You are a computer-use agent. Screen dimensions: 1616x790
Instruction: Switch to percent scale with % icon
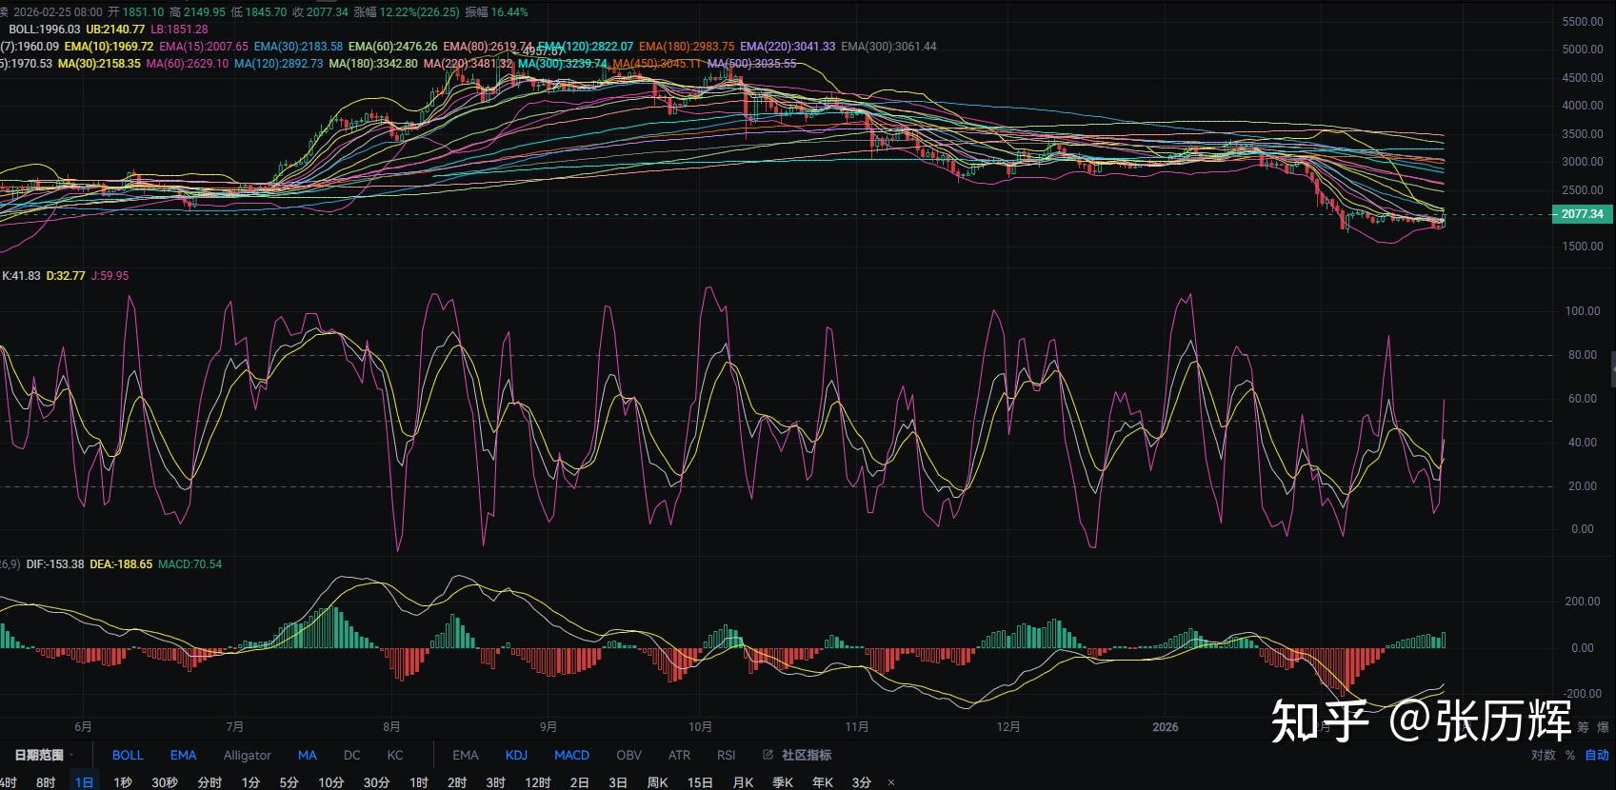tap(1570, 755)
